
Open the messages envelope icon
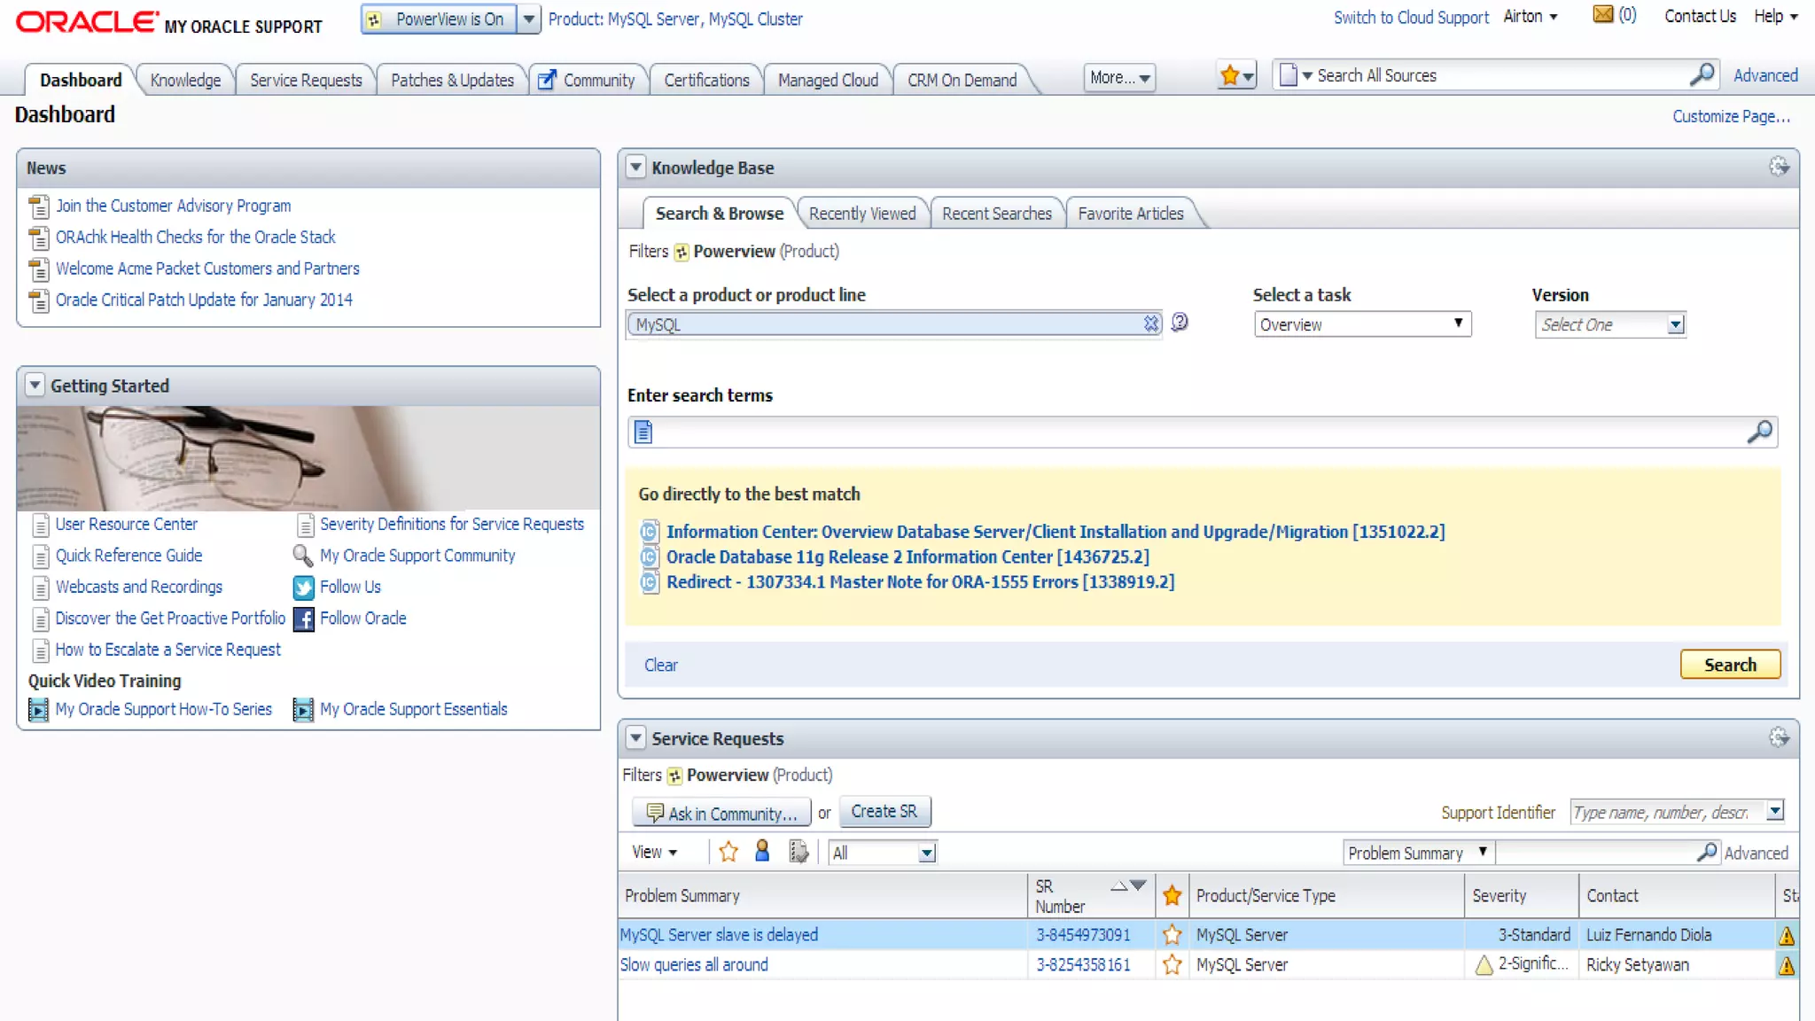(x=1603, y=14)
